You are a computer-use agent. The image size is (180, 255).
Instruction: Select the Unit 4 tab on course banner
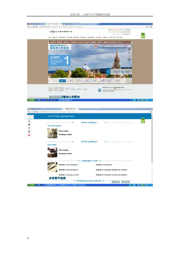[x=86, y=81]
